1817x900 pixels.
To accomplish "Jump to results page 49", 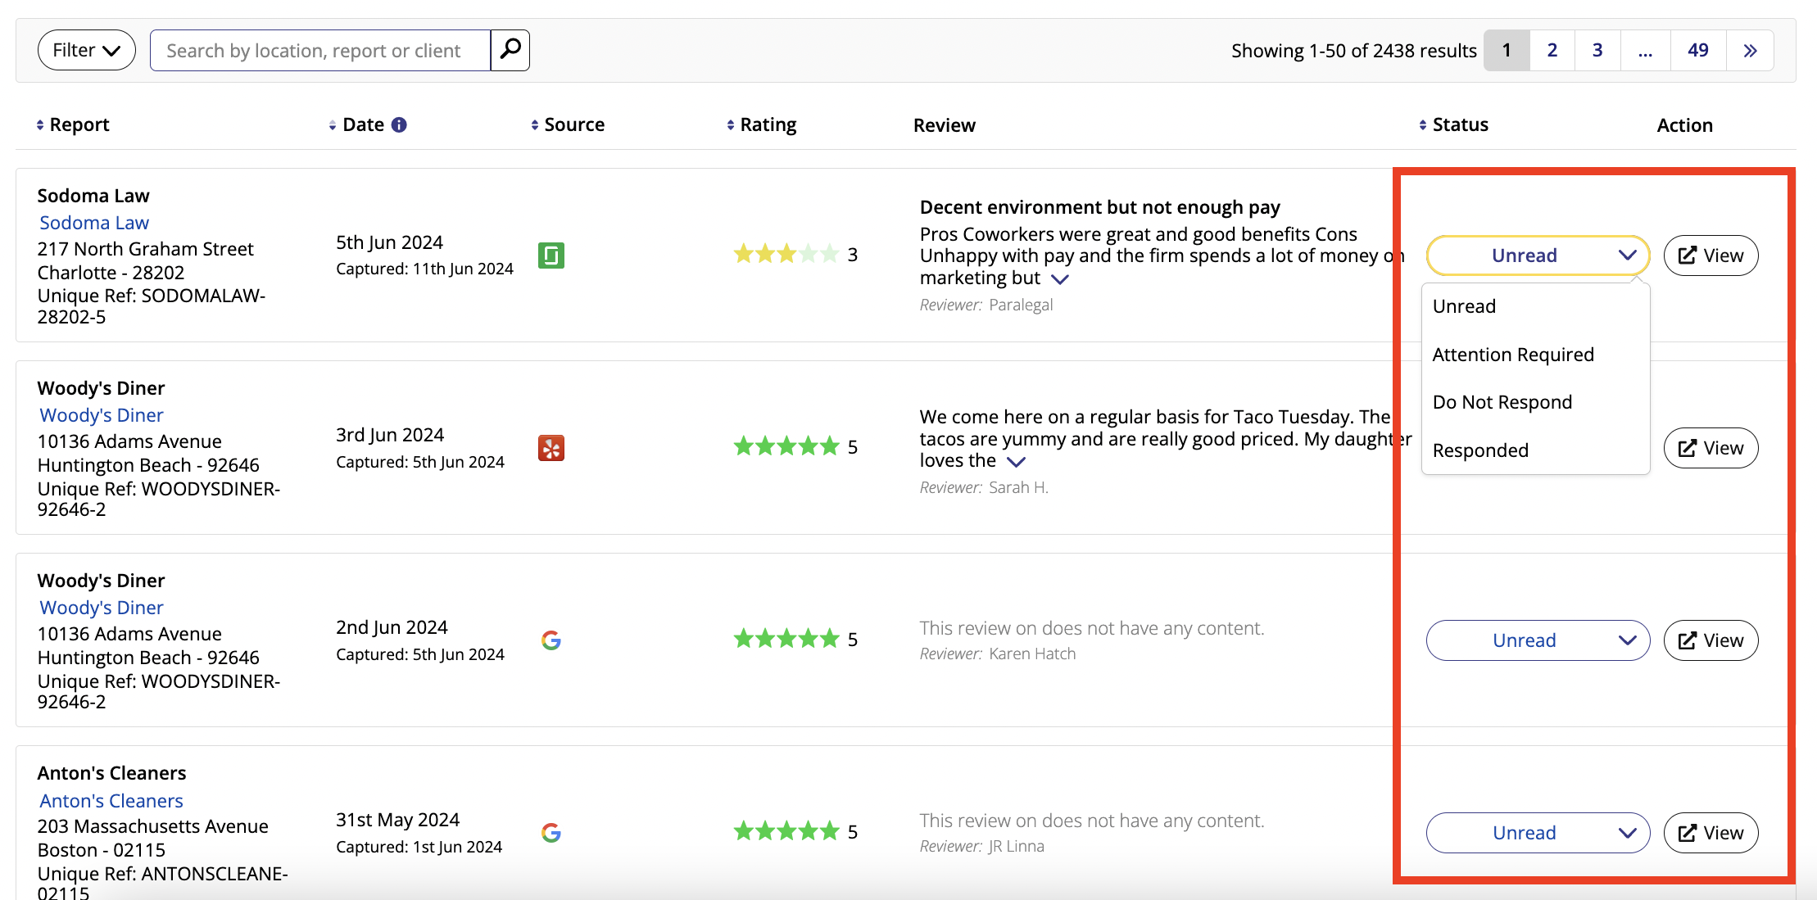I will [1697, 51].
